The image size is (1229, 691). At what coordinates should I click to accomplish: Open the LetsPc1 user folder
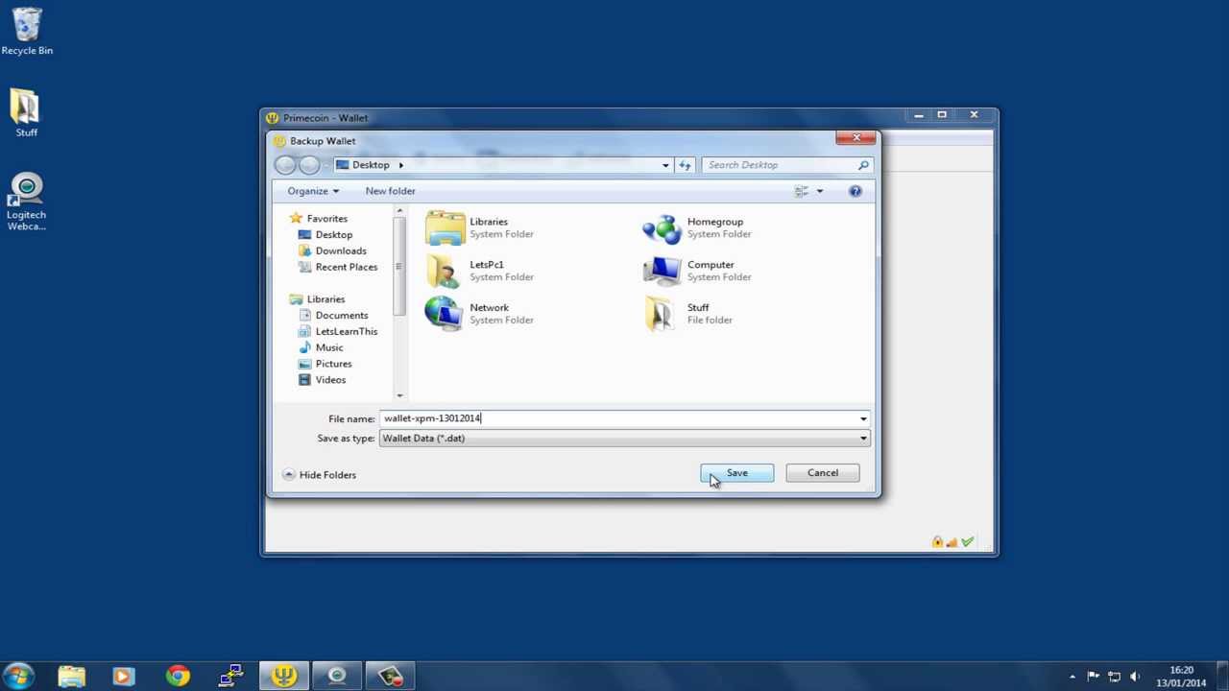coord(479,271)
